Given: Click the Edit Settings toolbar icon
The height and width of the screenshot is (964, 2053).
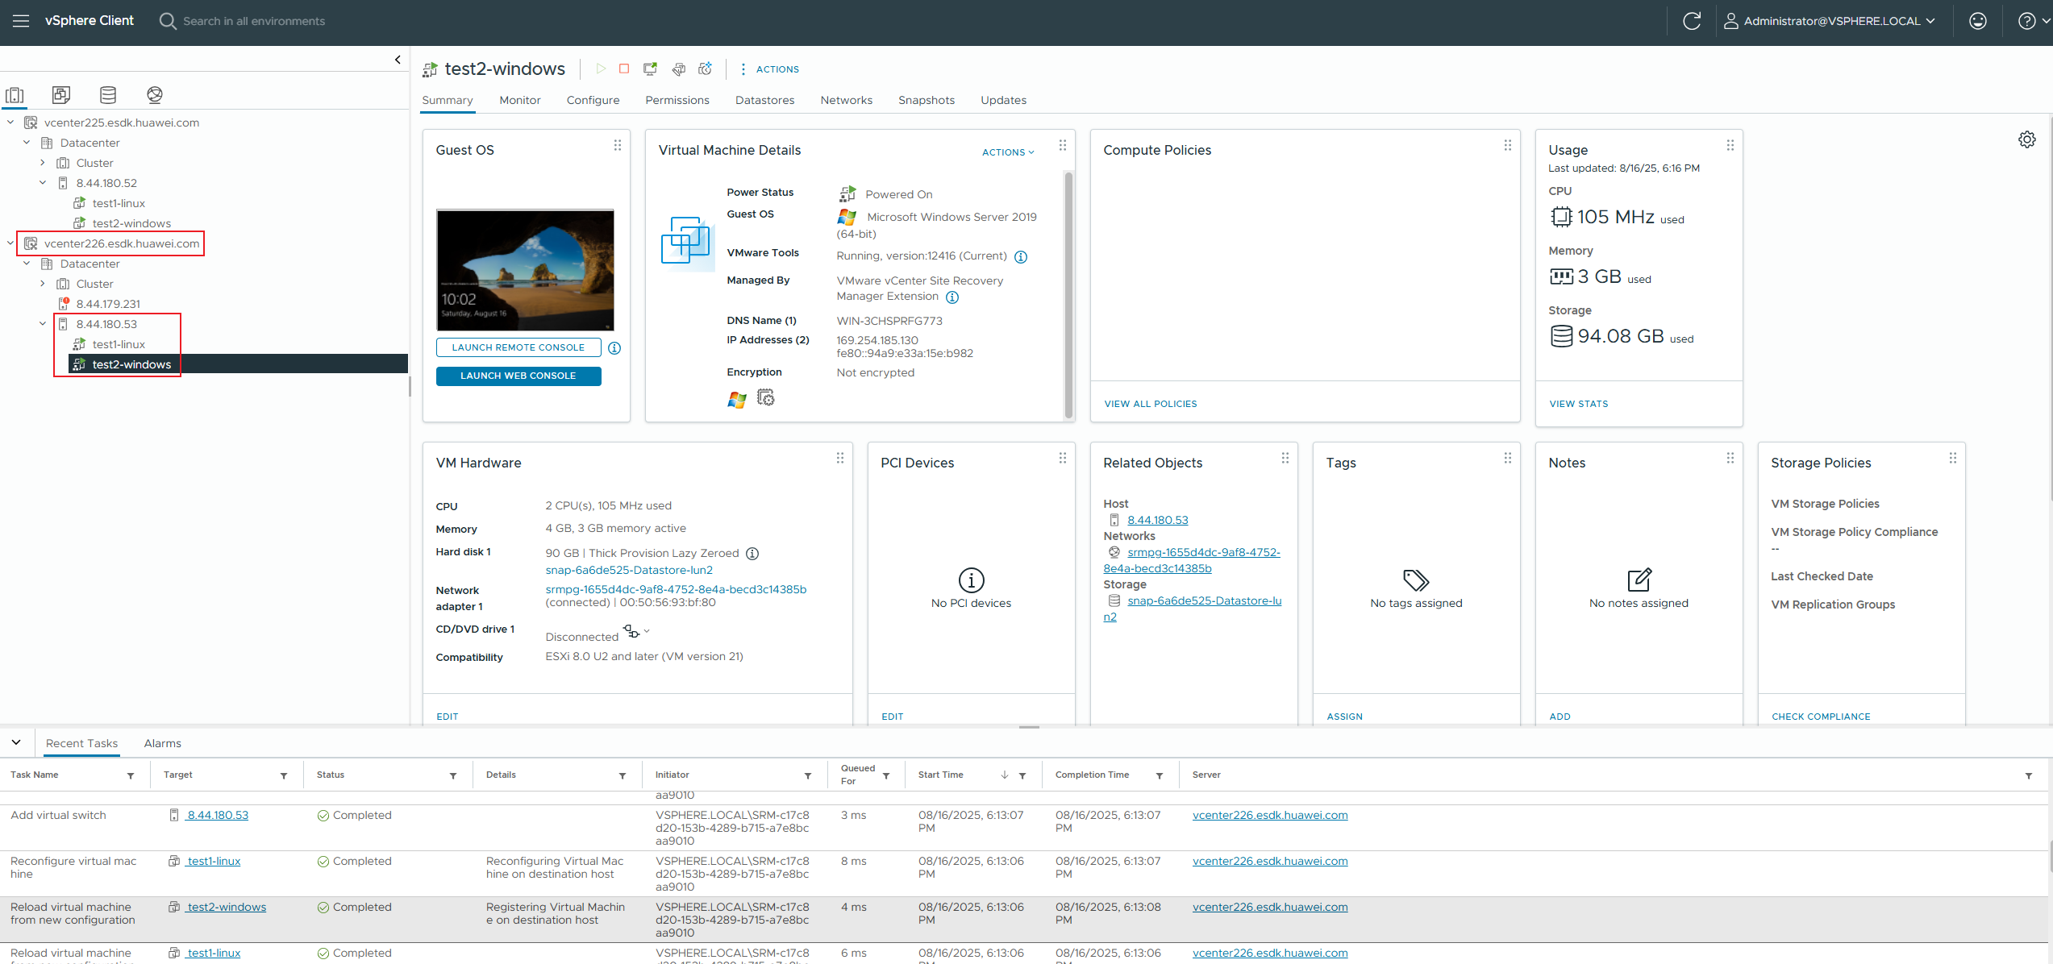Looking at the screenshot, I should (679, 69).
